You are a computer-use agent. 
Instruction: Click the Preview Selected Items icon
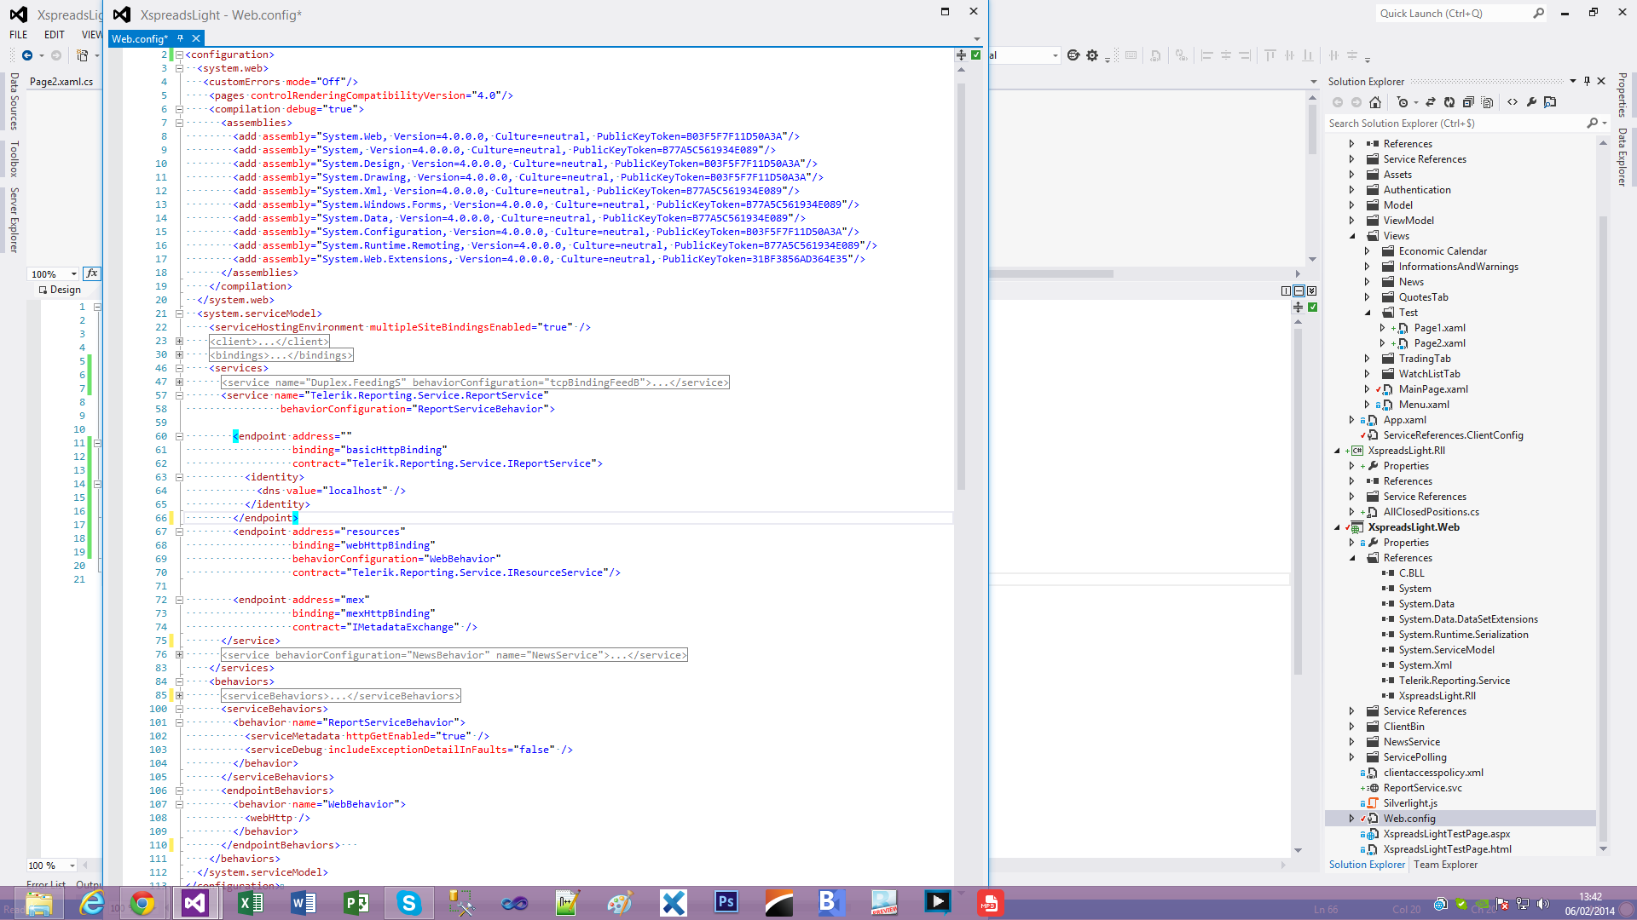click(x=1550, y=102)
